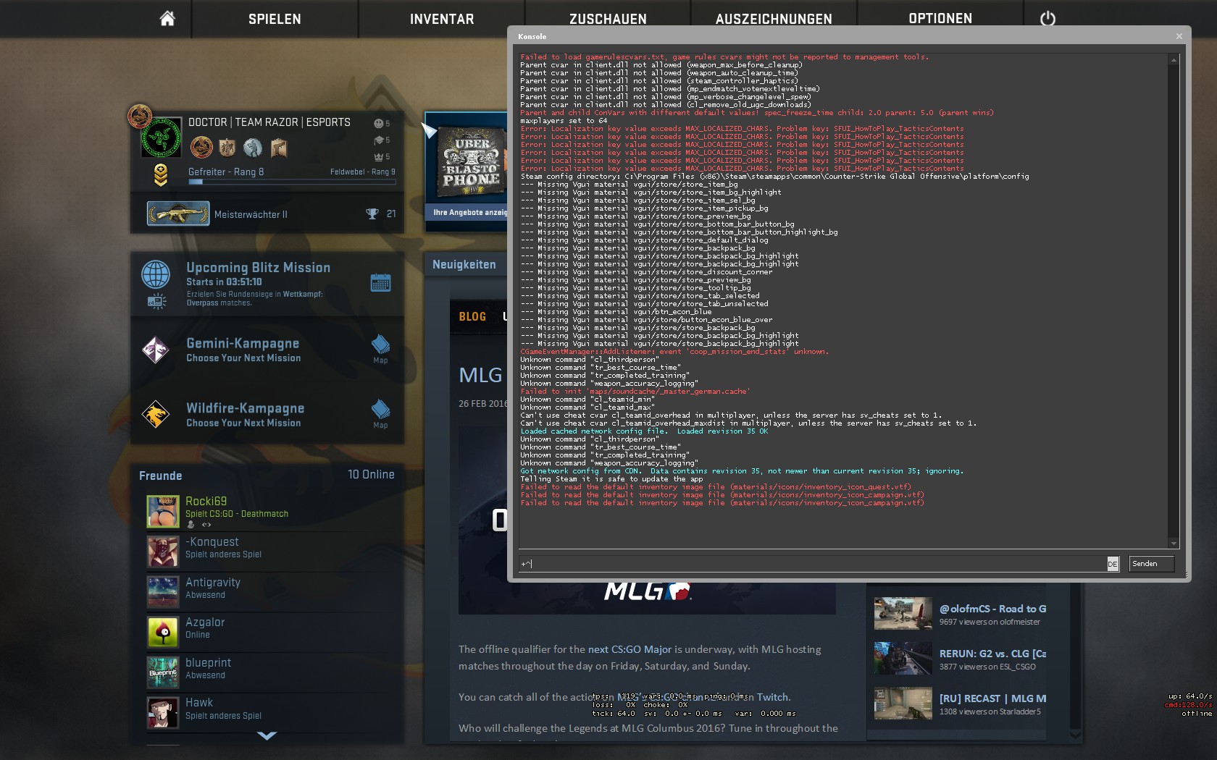Click the Gemini-Kampagne emblem icon

click(156, 350)
